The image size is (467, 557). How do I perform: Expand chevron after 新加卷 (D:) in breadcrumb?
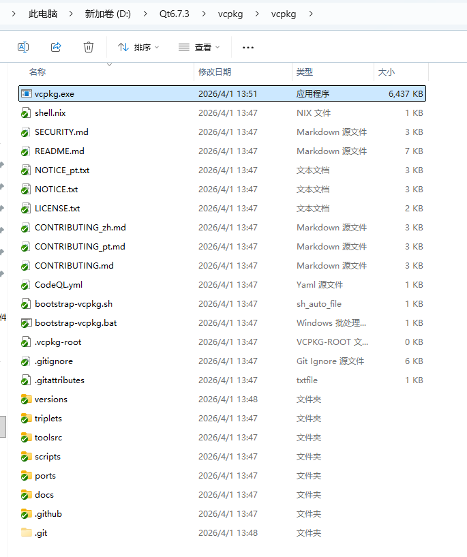point(145,14)
